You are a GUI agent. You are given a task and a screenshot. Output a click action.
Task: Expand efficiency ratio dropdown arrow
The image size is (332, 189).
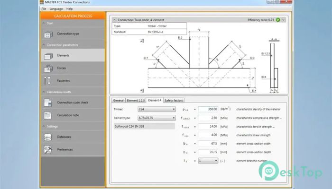tap(283, 20)
